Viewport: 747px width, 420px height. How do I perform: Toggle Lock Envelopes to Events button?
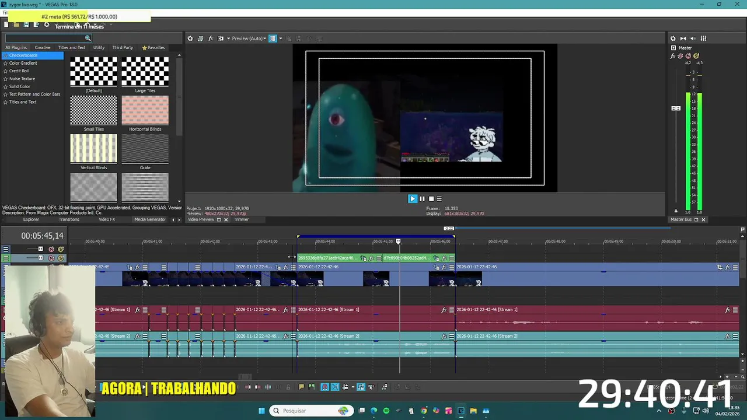pos(361,387)
